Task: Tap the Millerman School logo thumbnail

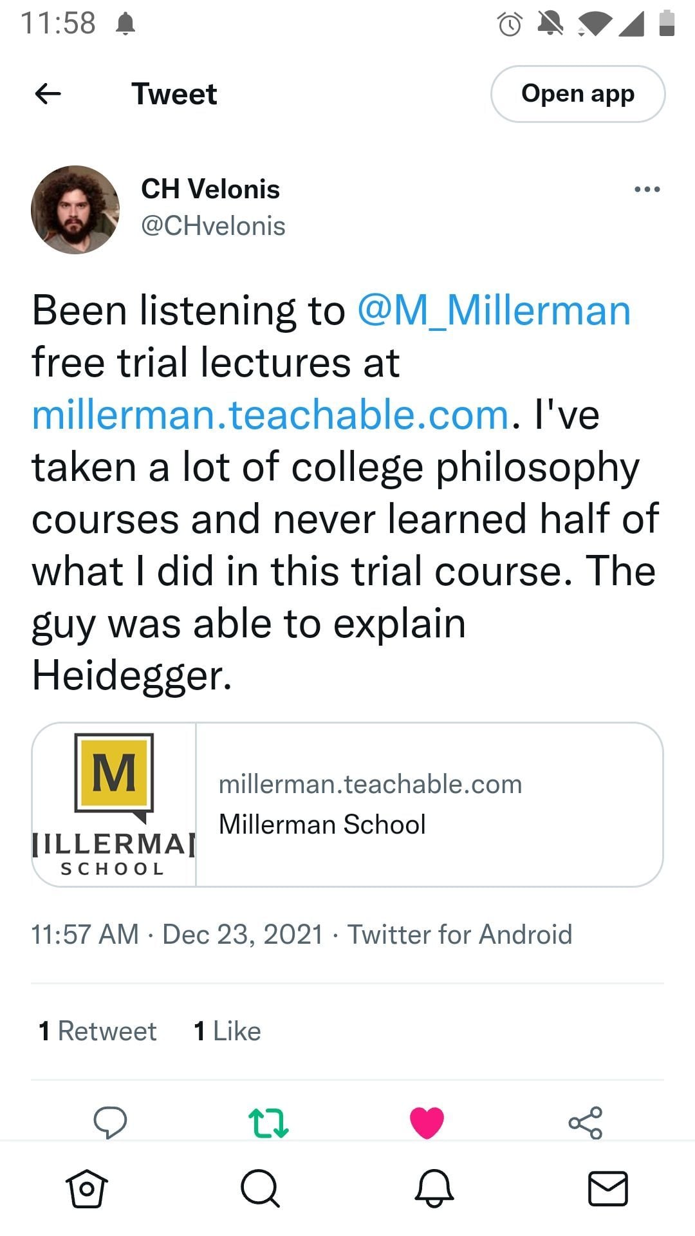Action: click(x=114, y=805)
